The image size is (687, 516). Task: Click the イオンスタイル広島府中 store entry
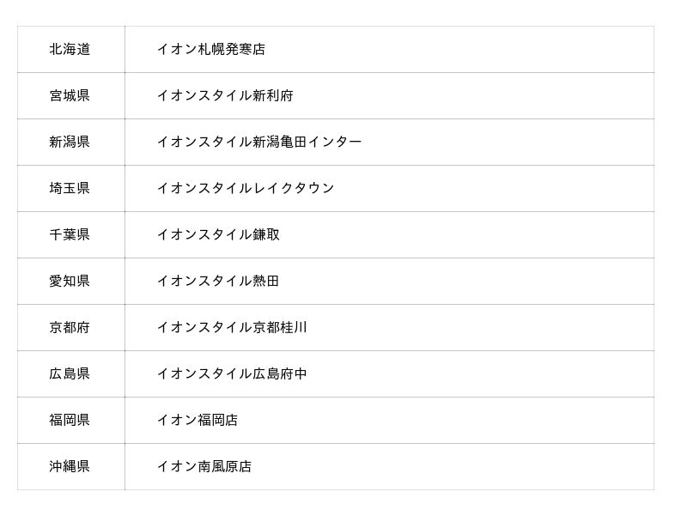pos(231,374)
